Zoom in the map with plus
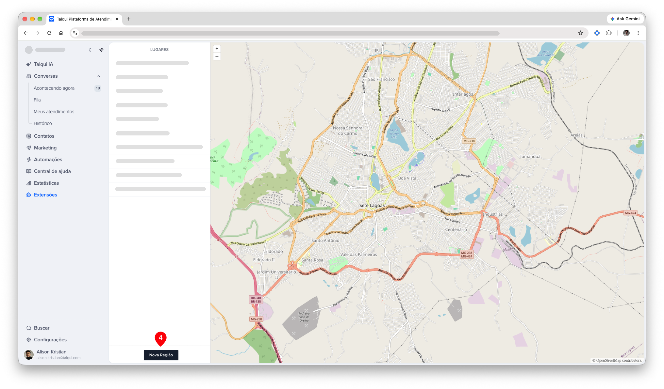Viewport: 664px width, 389px height. 217,49
